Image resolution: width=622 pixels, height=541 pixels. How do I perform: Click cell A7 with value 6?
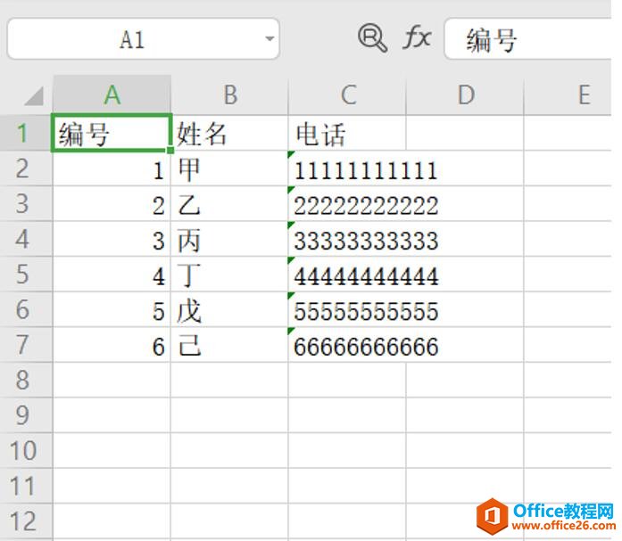(112, 344)
